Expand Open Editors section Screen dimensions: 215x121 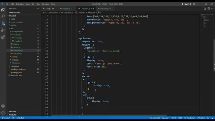[24, 13]
